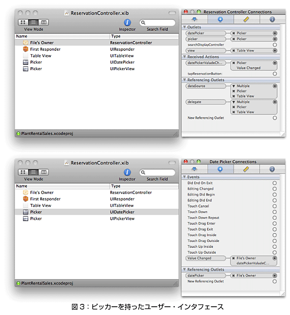This screenshot has width=290, height=315.
Task: Switch to list view mode in bottom xib window
Action: [x=33, y=172]
